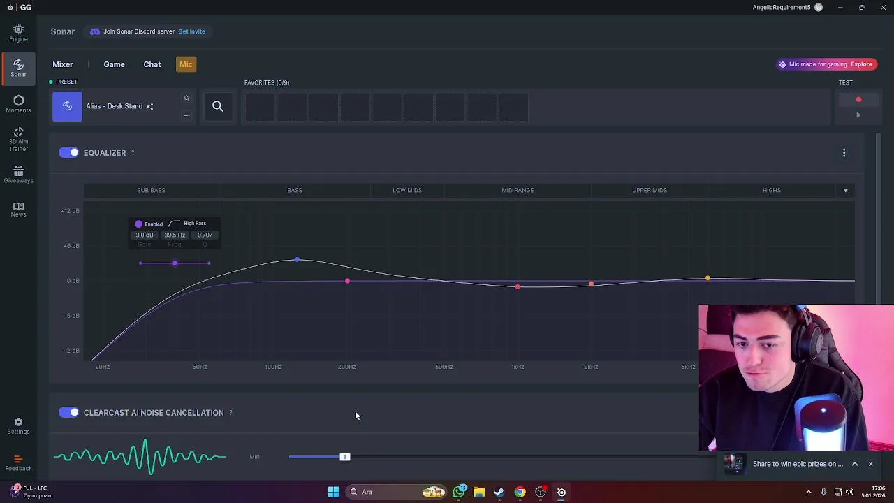Image resolution: width=894 pixels, height=503 pixels.
Task: Toggle the Equalizer switch off
Action: point(68,152)
